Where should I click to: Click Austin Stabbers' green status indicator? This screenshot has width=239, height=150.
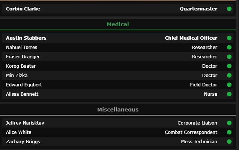click(229, 38)
